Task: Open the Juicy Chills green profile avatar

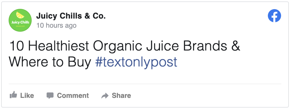Action: tap(20, 20)
